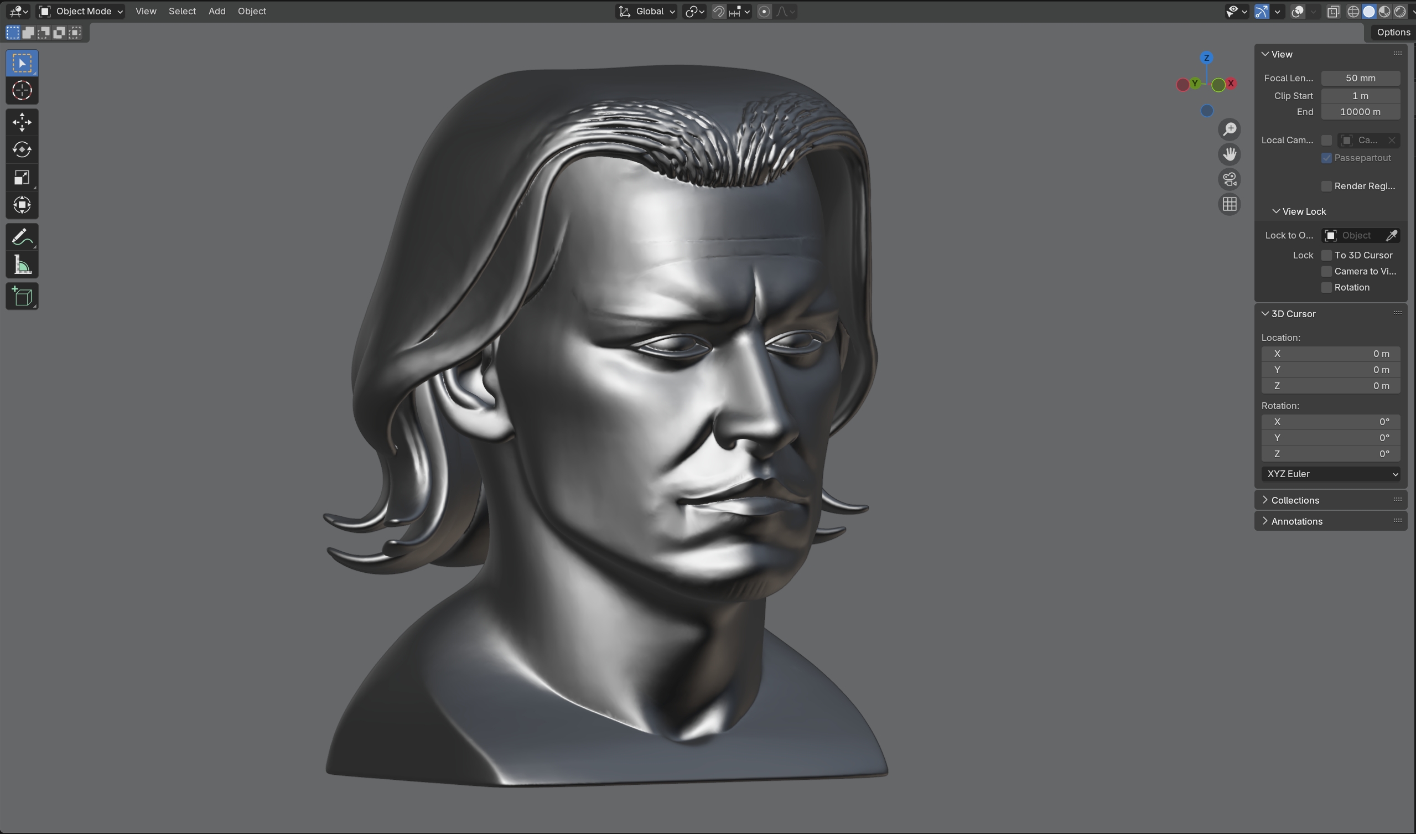Open the Object Mode dropdown
Viewport: 1416px width, 834px height.
click(x=81, y=11)
